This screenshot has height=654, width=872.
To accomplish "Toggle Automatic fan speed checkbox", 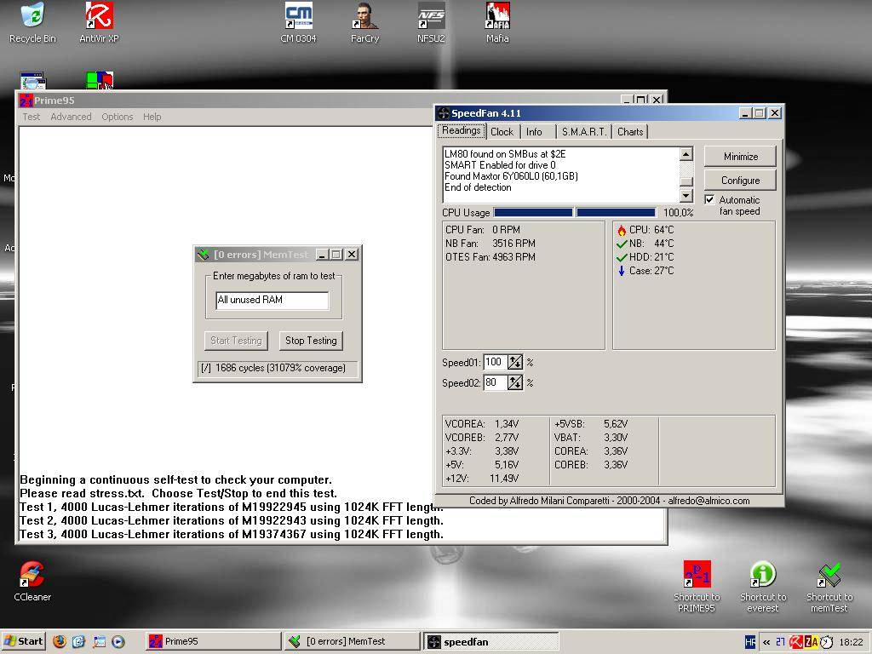I will point(709,200).
